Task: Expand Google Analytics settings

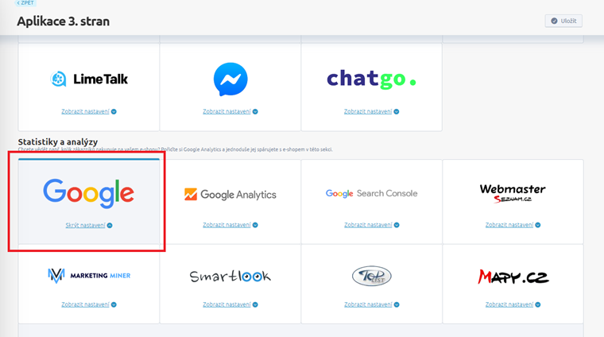Action: (226, 225)
